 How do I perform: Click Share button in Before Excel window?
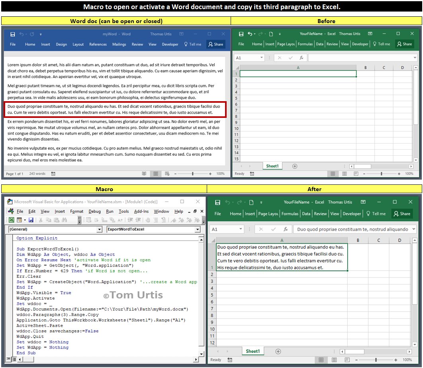point(404,44)
